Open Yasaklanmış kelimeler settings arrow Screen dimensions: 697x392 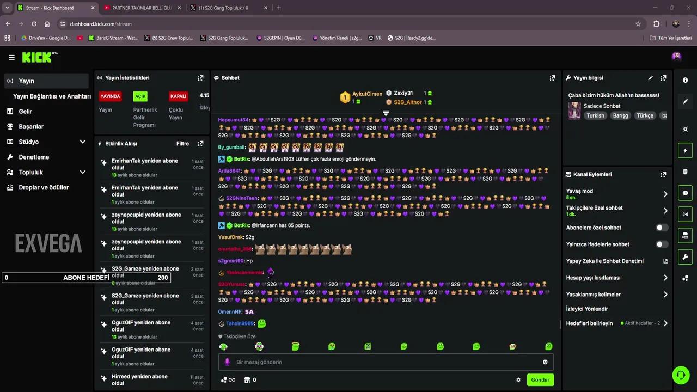pyautogui.click(x=665, y=295)
